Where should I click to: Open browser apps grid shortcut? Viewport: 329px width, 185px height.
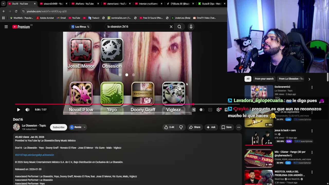(3, 18)
